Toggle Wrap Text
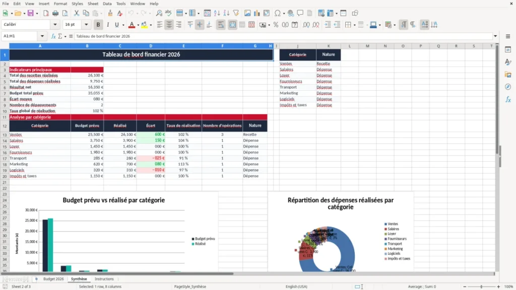Screen dimensions: 516x290 [x=221, y=25]
